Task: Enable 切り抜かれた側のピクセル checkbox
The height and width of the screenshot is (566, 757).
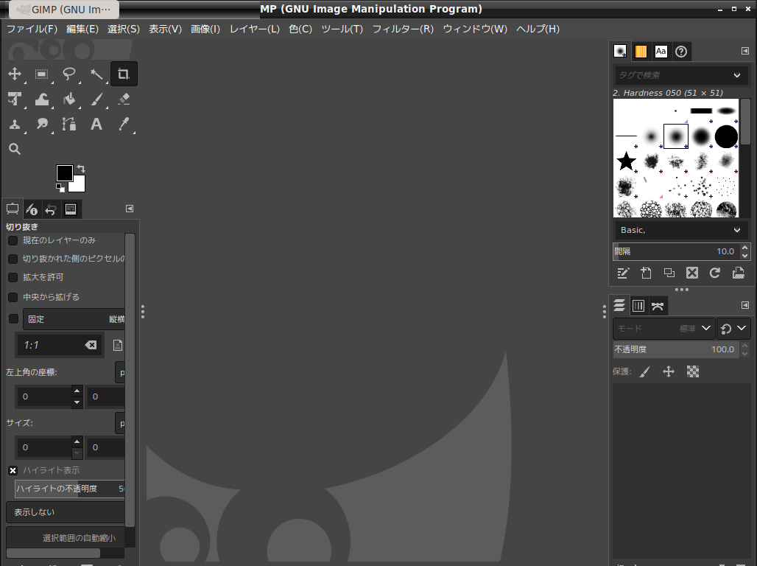Action: pyautogui.click(x=13, y=259)
